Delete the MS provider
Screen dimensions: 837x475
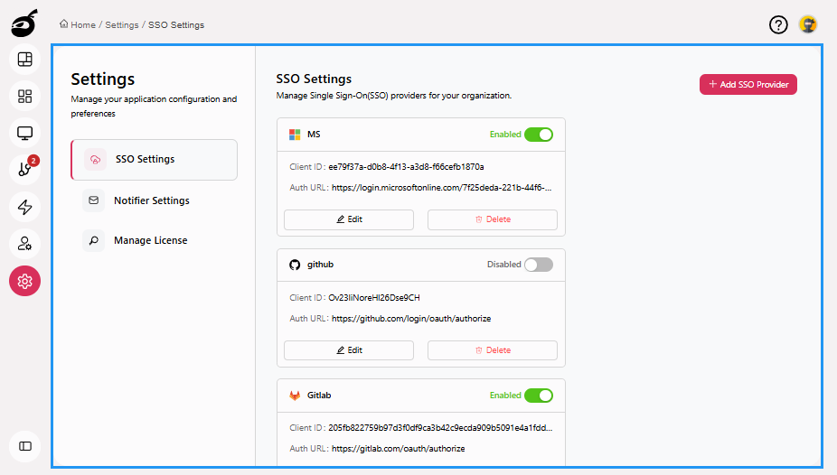coord(492,219)
